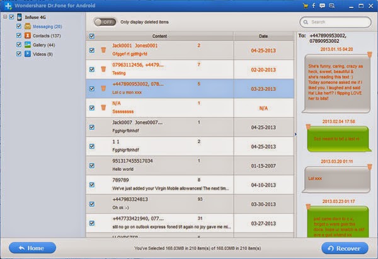The width and height of the screenshot is (378, 259).
Task: Select Videos (9) category
Action: coord(43,54)
